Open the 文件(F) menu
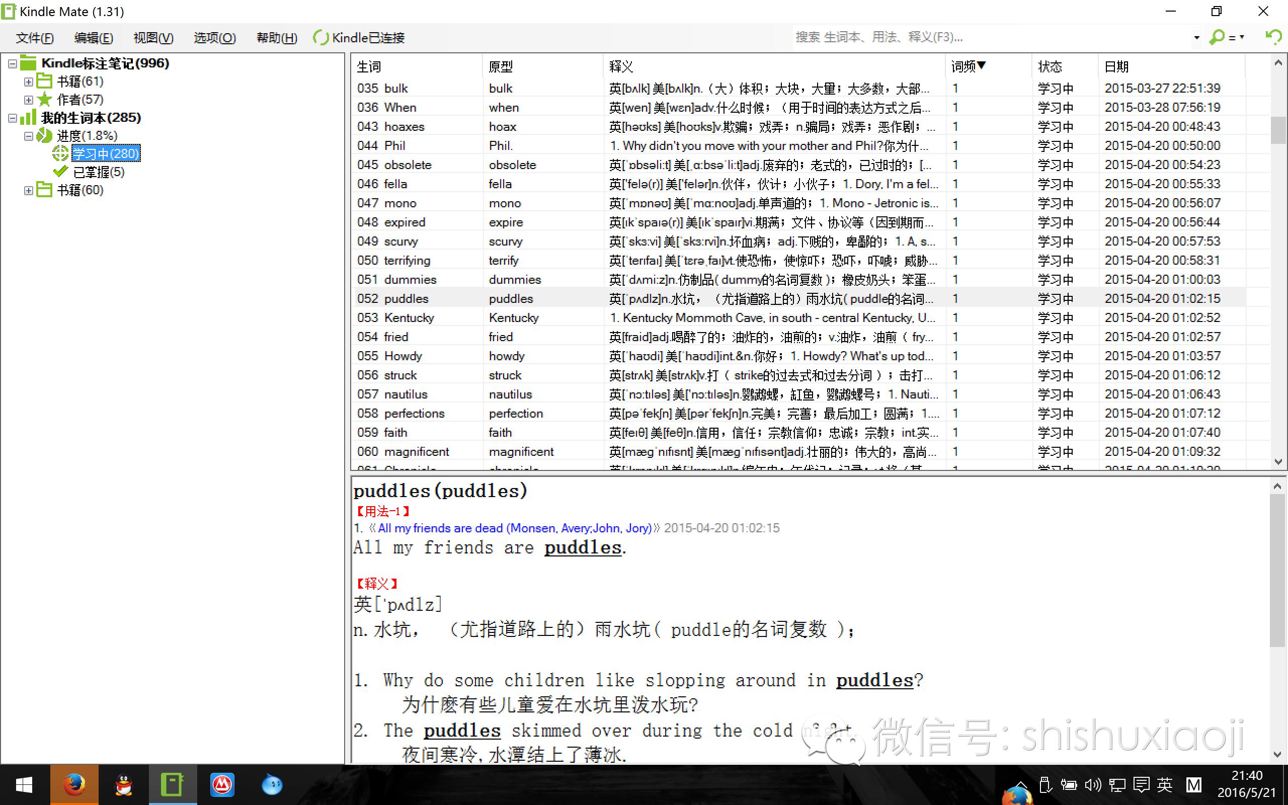The image size is (1288, 805). point(34,37)
